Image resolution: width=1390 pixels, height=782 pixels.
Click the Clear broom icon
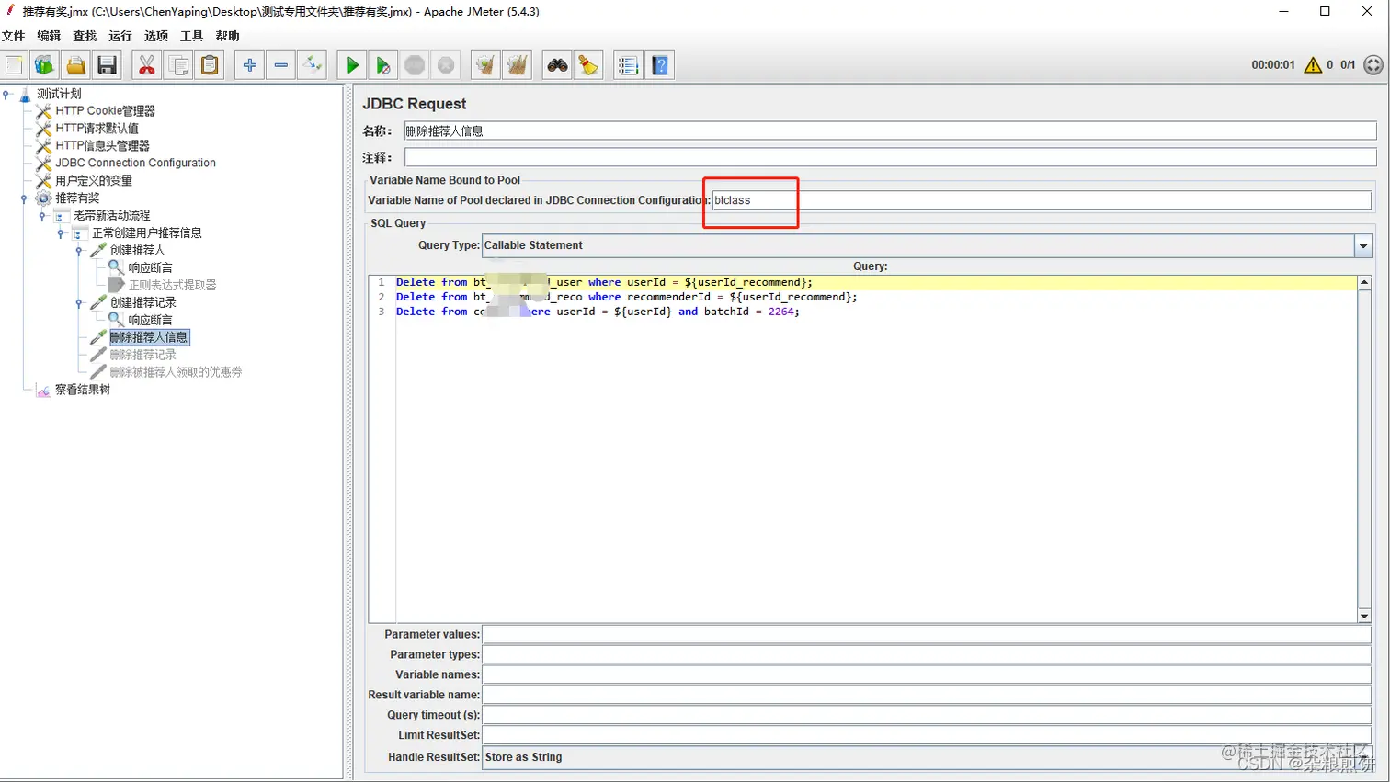pyautogui.click(x=485, y=65)
